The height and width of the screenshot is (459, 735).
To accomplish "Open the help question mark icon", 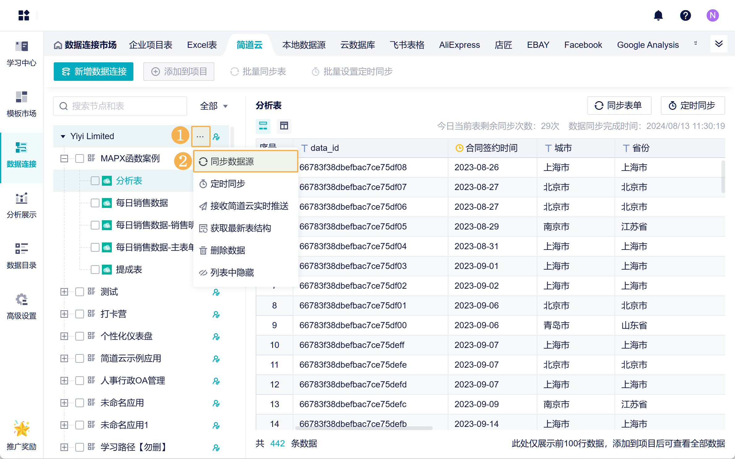I will (685, 15).
